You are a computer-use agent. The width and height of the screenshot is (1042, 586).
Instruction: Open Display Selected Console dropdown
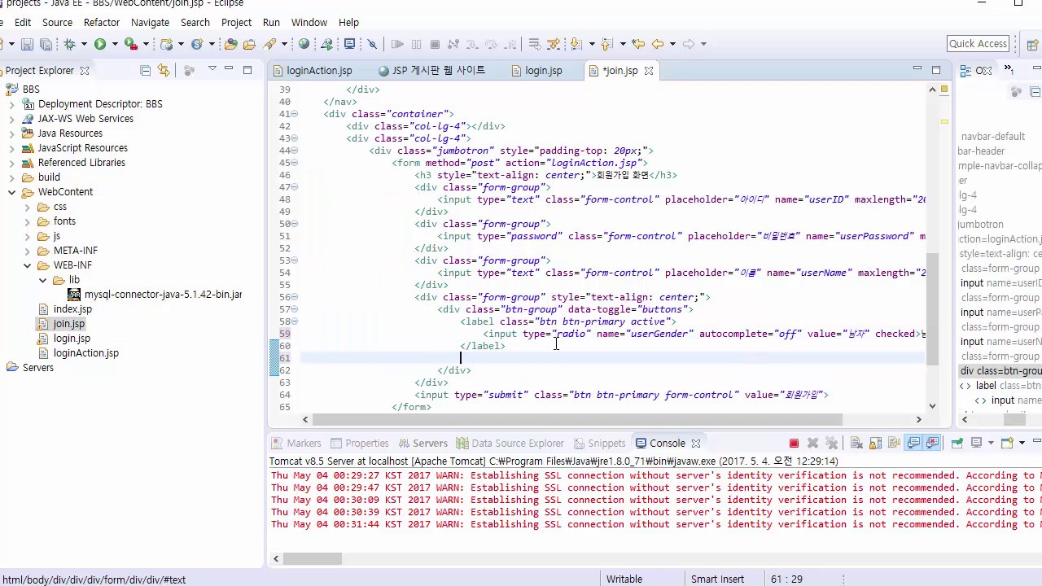[991, 444]
